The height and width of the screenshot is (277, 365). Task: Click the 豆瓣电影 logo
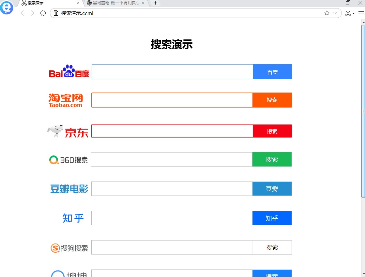(69, 189)
